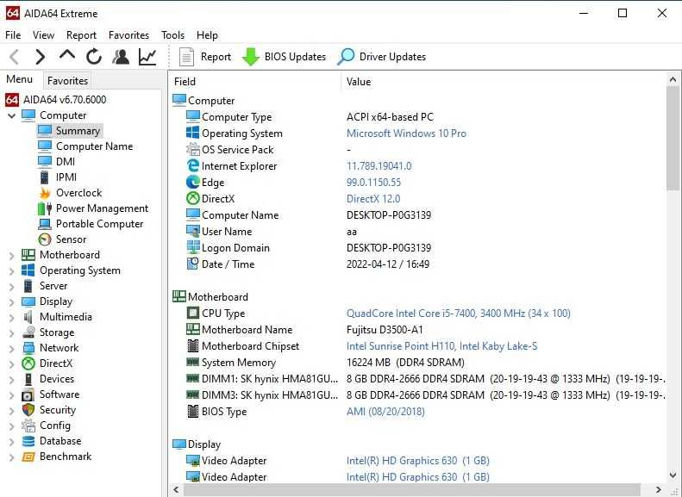
Task: Open Intel Sunrise Point H110 chipset link
Action: click(x=442, y=346)
